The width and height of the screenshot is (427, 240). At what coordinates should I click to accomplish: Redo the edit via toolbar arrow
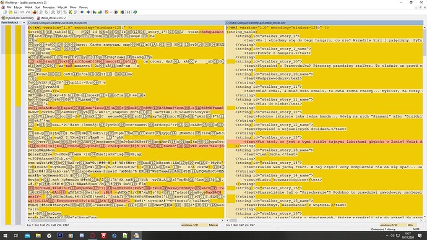tap(28, 12)
